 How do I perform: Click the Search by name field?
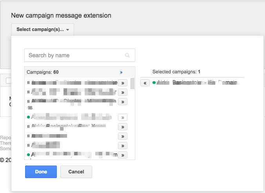point(74,55)
